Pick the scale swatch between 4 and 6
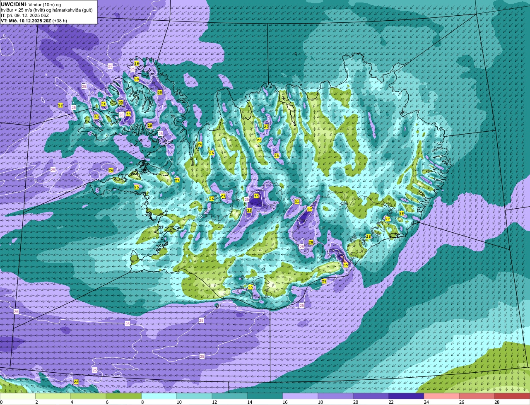The height and width of the screenshot is (405, 530). (x=88, y=396)
